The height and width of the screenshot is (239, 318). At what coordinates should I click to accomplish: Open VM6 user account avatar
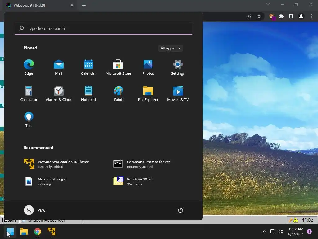click(x=29, y=210)
